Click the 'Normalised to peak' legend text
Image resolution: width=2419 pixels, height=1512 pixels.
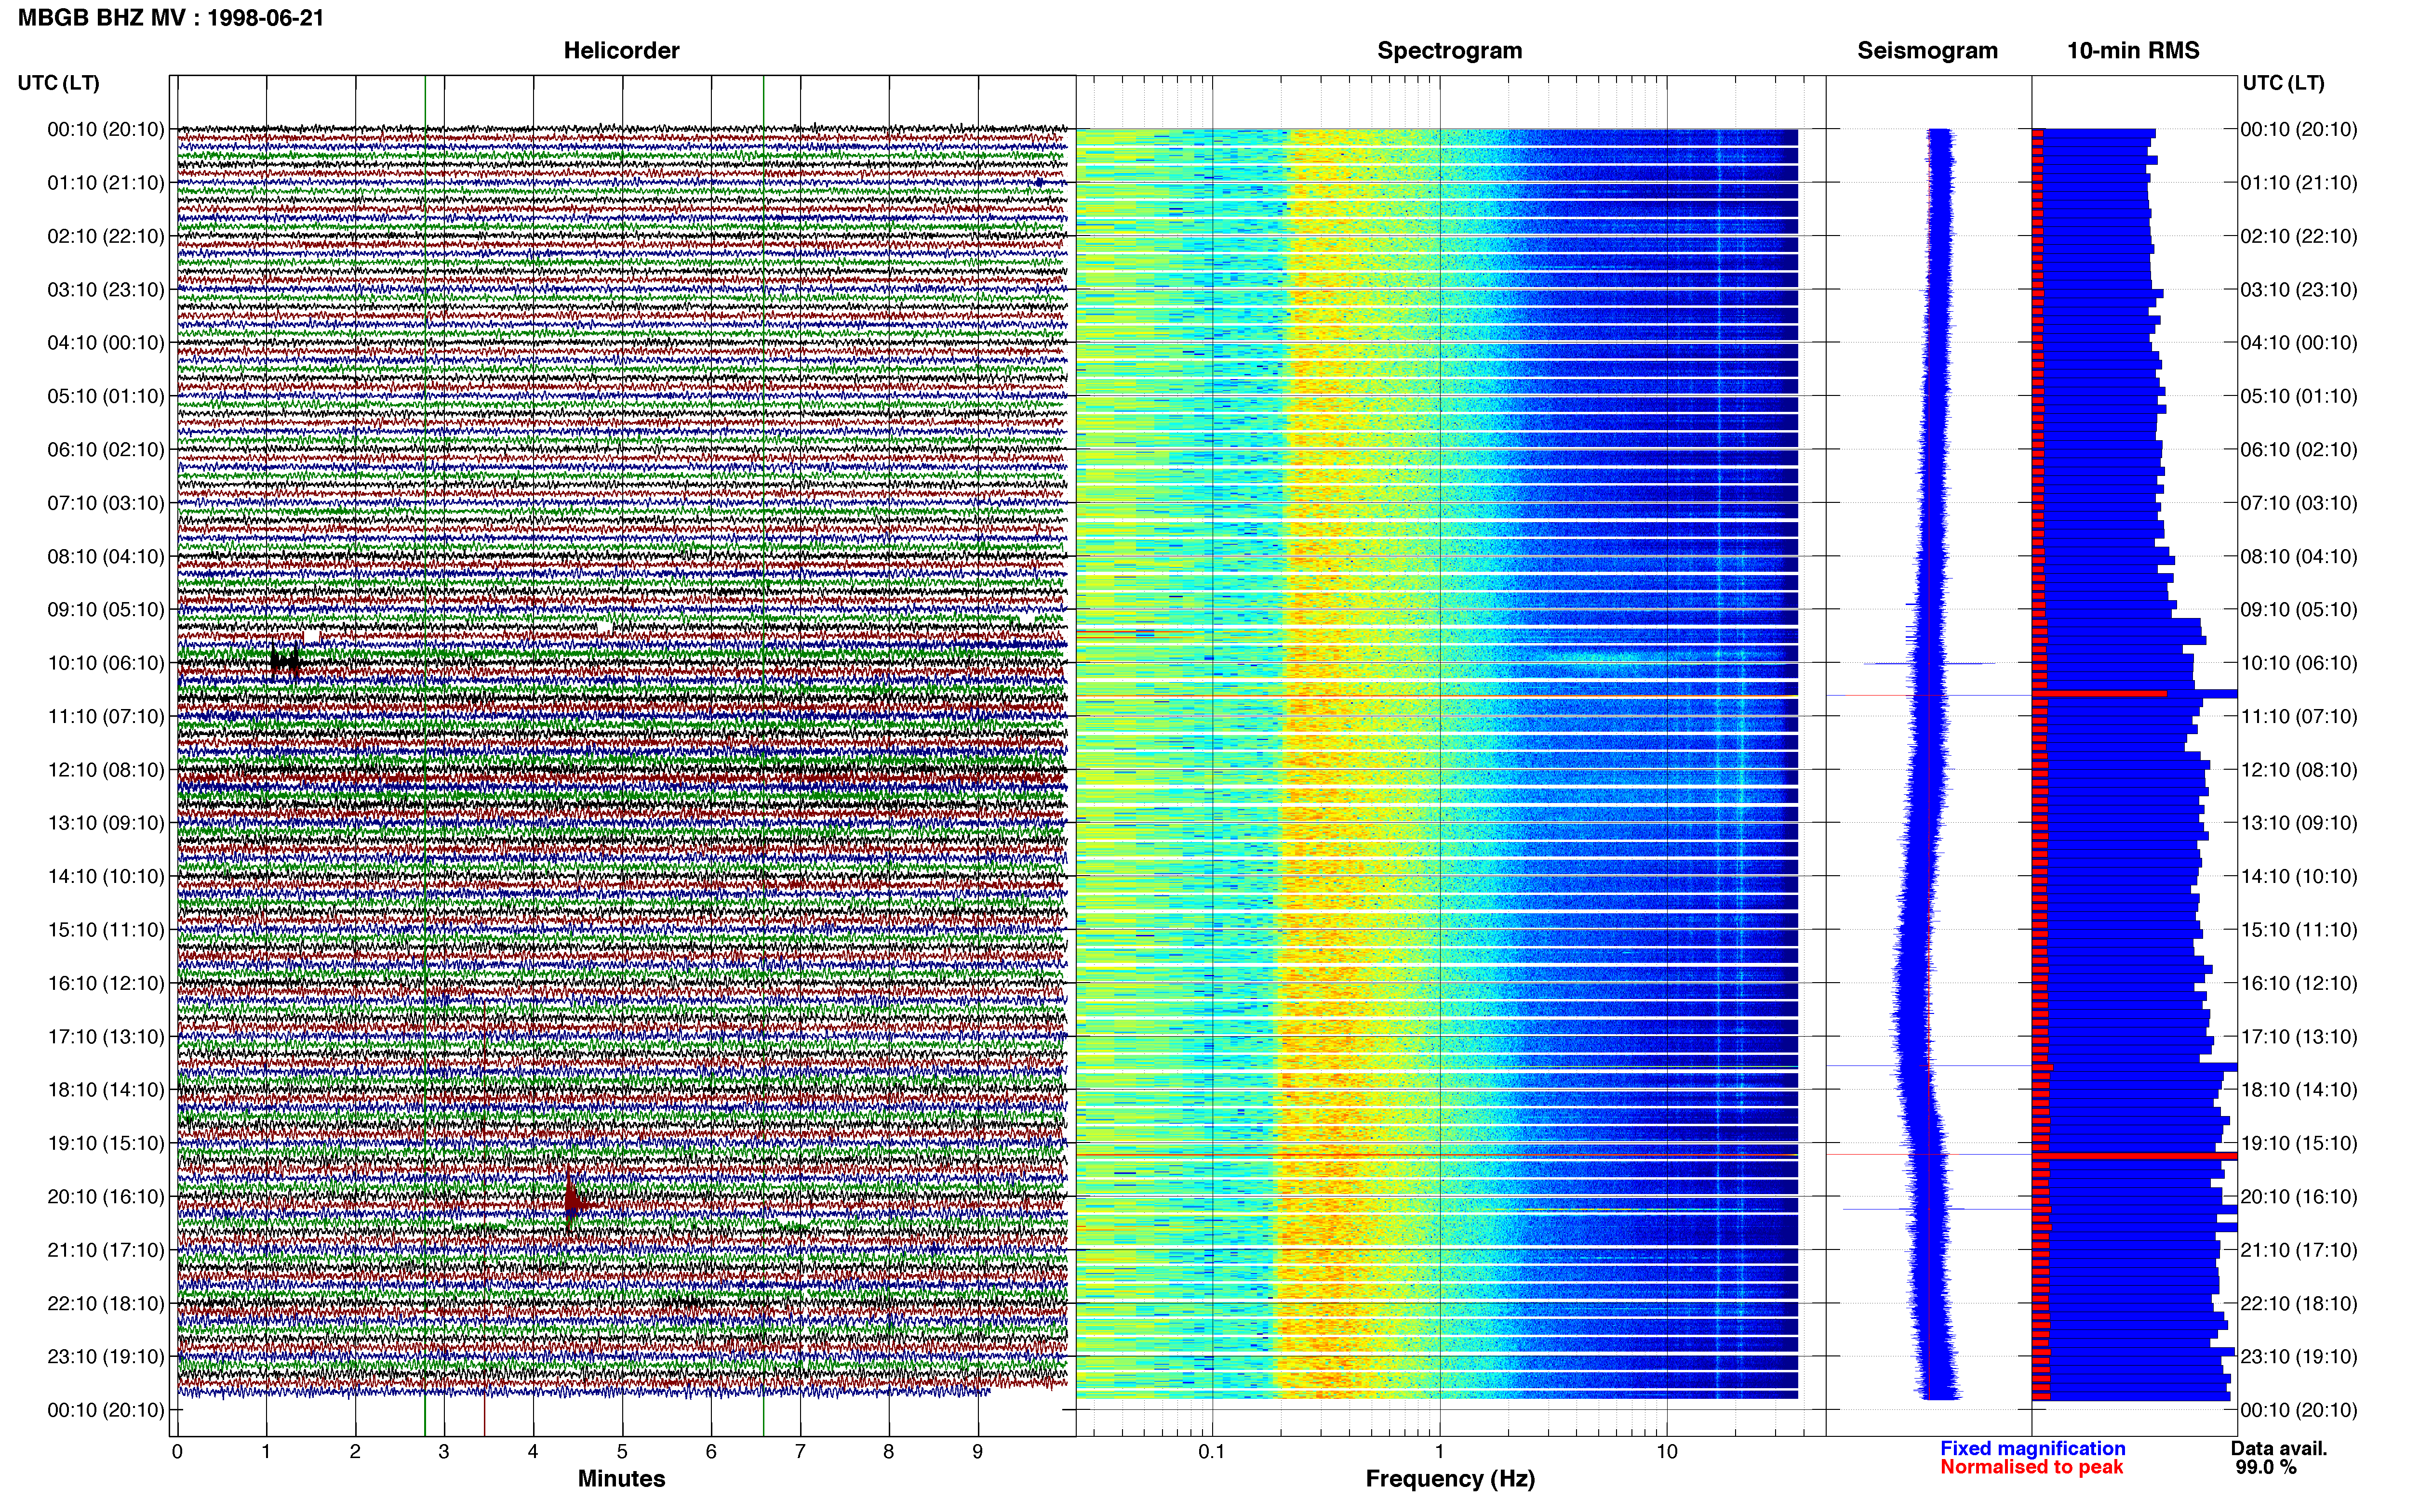pyautogui.click(x=2031, y=1468)
